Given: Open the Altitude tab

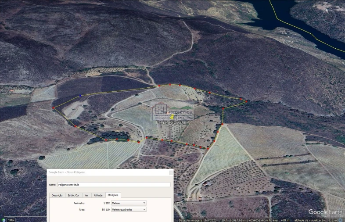Looking at the screenshot, I should 98,195.
